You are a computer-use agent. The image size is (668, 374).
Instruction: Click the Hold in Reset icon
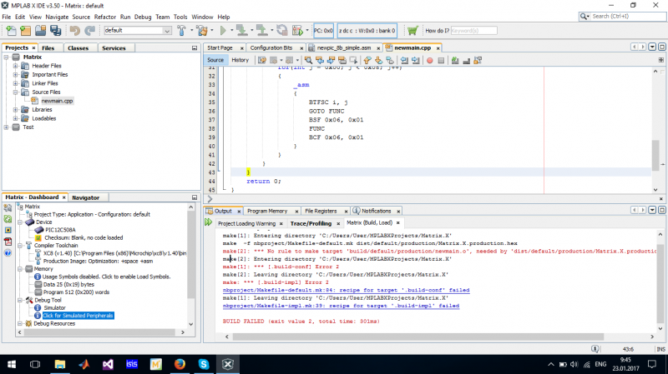(281, 31)
